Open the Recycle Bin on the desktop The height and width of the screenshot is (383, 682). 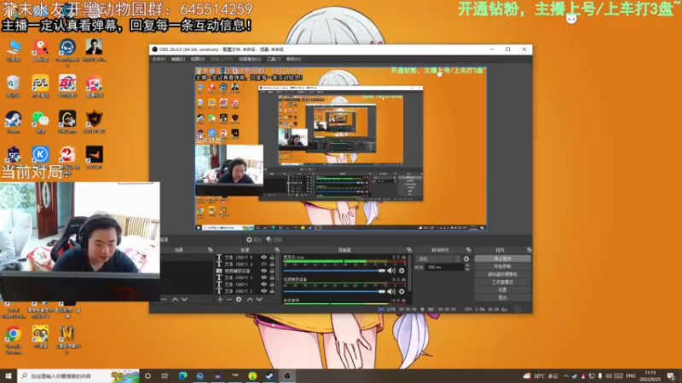[14, 86]
